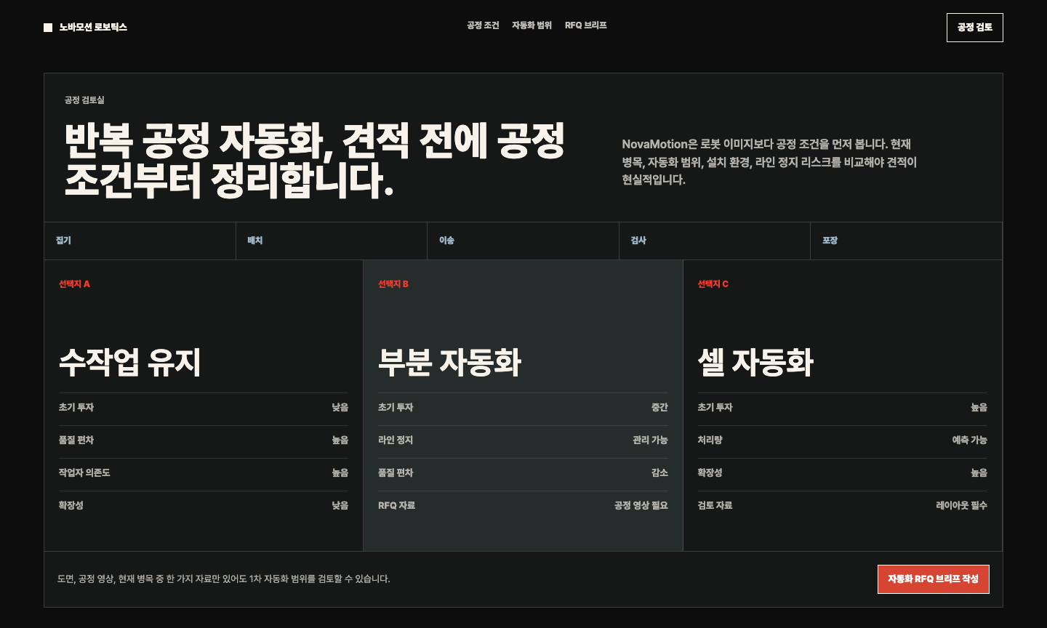The image size is (1047, 628).
Task: Click the 검토 자료 row label
Action: [x=715, y=506]
